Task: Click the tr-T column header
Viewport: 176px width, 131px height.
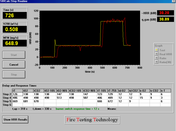Action: pyautogui.click(x=166, y=91)
